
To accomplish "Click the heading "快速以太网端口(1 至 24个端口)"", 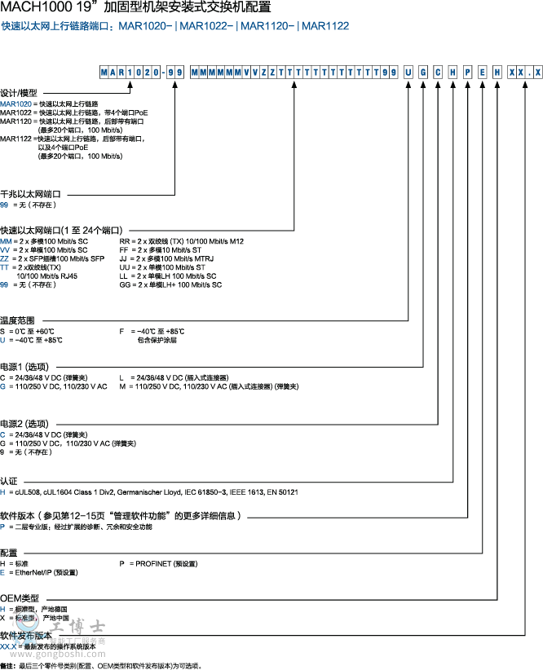I will (x=61, y=231).
